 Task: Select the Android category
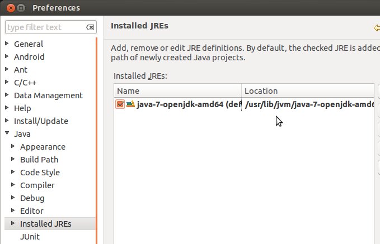[x=29, y=57]
